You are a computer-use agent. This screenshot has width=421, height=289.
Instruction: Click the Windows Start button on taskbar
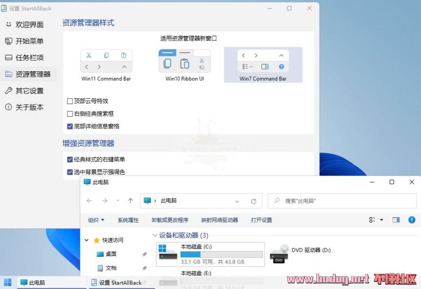point(7,283)
